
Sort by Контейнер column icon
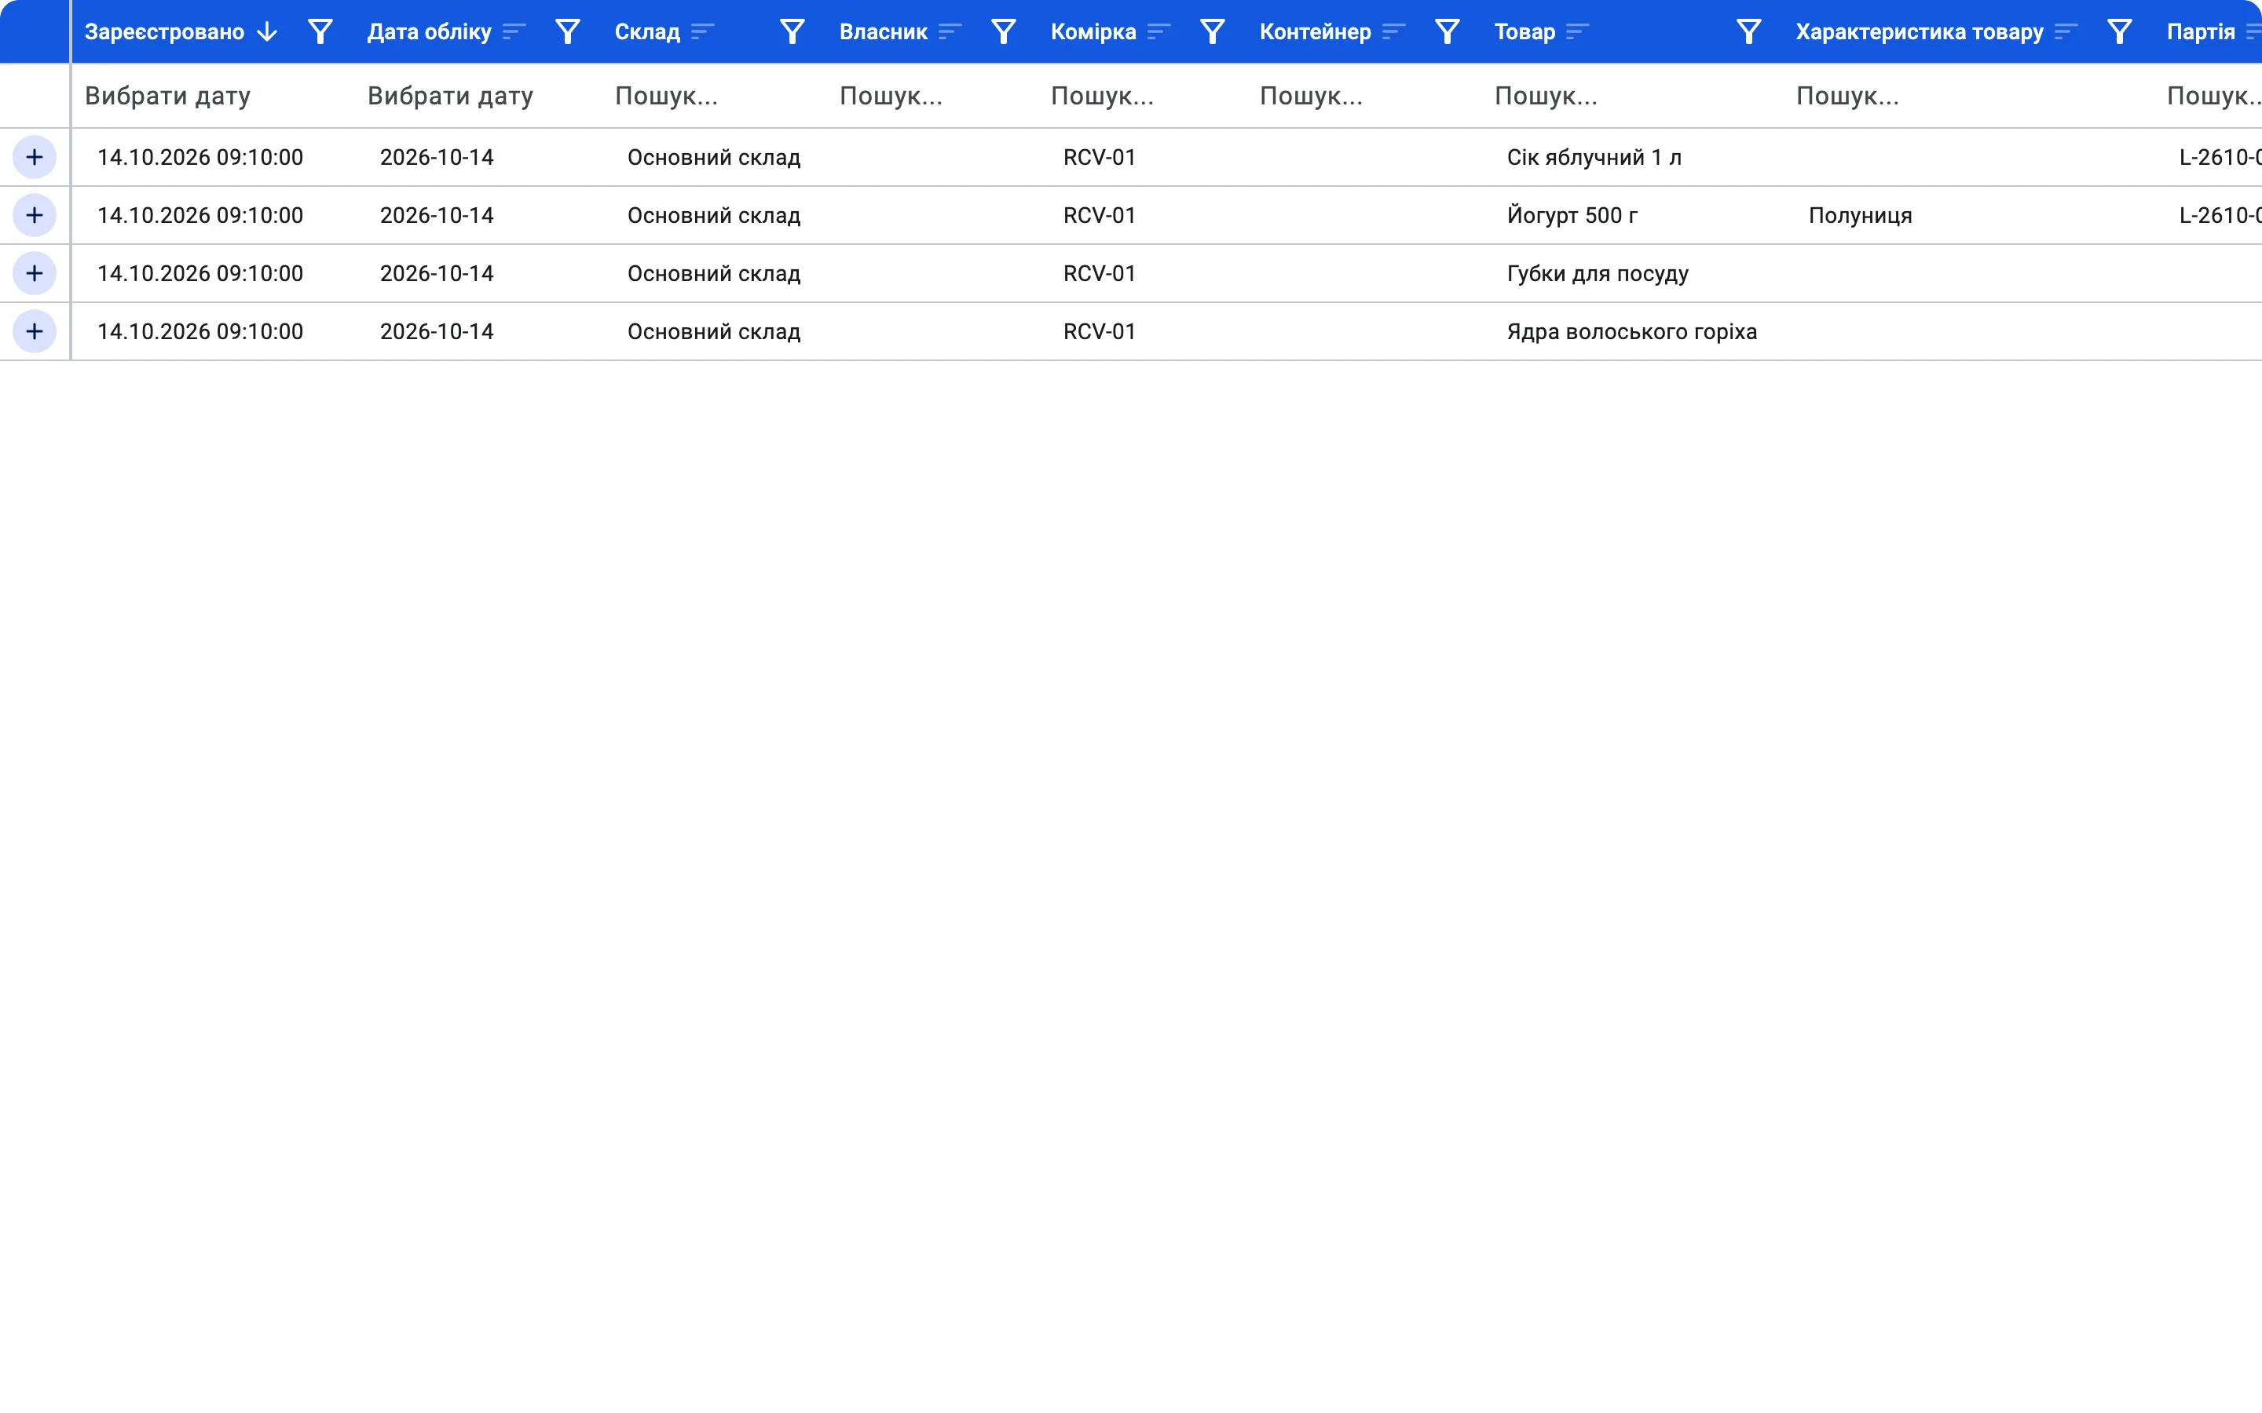[x=1393, y=31]
